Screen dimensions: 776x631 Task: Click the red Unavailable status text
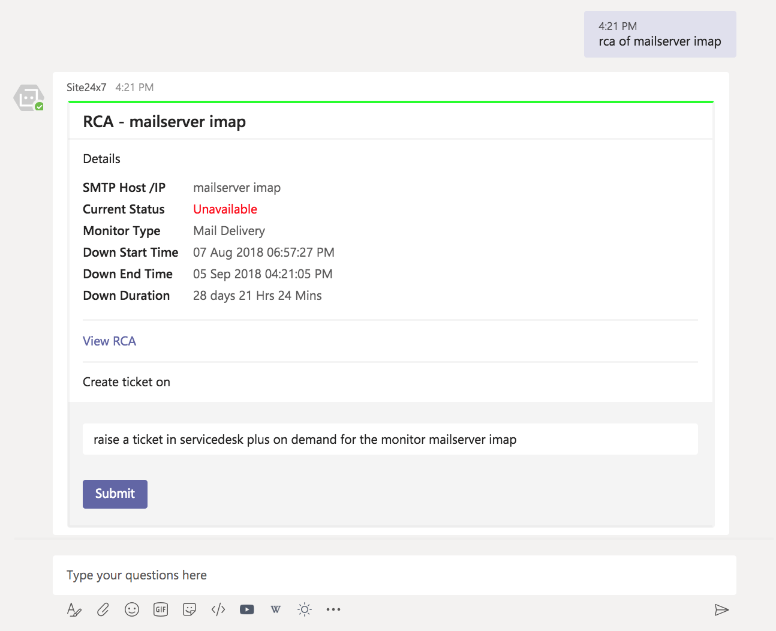tap(225, 209)
